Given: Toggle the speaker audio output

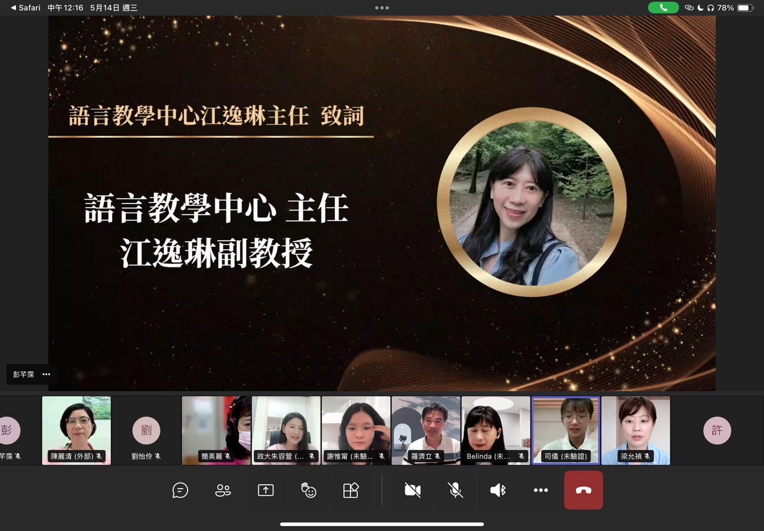Looking at the screenshot, I should click(x=497, y=490).
